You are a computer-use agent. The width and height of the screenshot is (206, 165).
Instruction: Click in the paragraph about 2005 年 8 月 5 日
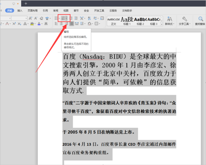coord(99,132)
